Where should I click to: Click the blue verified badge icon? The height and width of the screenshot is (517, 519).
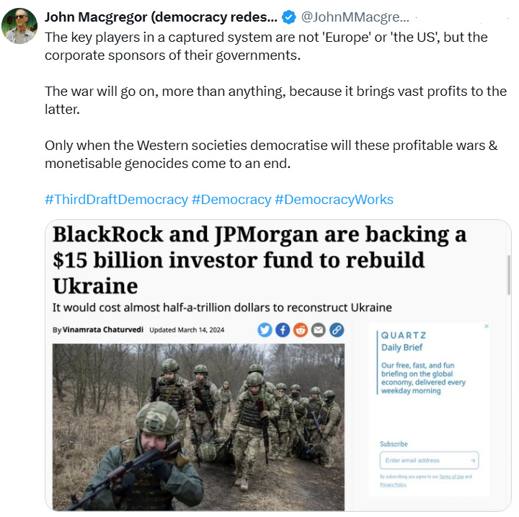tap(288, 17)
